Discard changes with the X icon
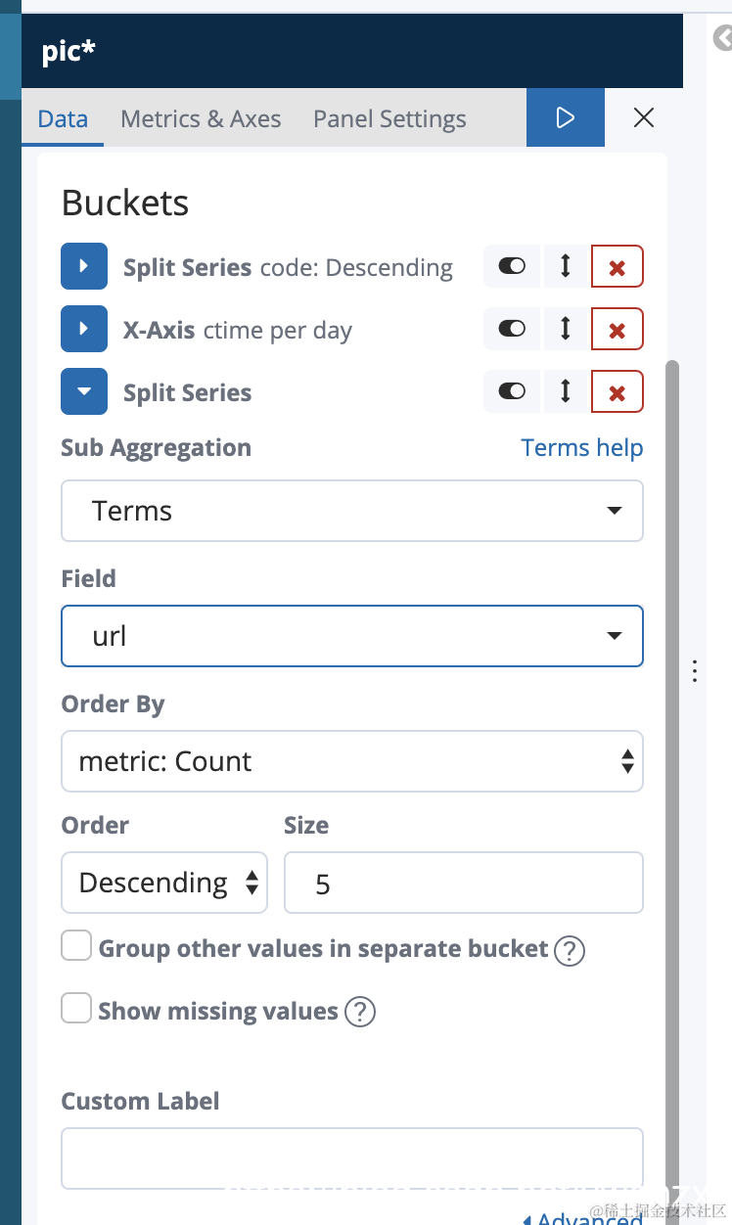This screenshot has height=1225, width=732. [644, 118]
